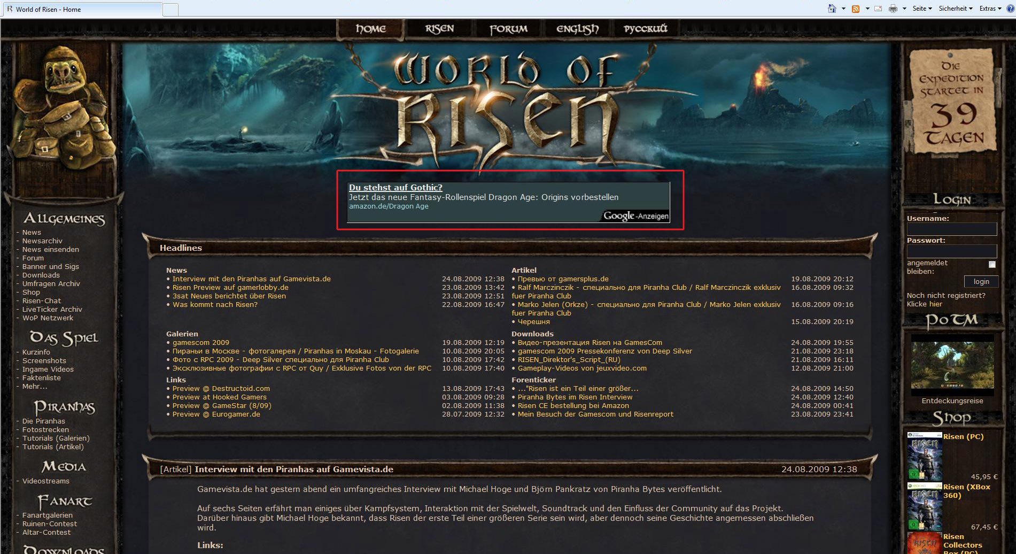Open 'Risen CE bestellung bei Amazon' thread
The width and height of the screenshot is (1016, 554).
573,406
